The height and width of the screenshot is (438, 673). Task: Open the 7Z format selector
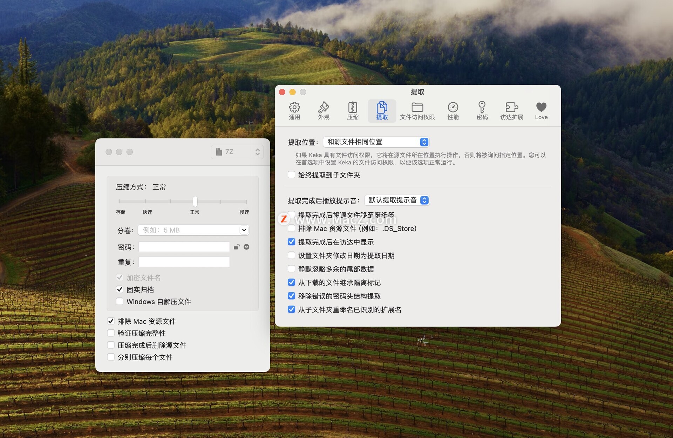[237, 152]
